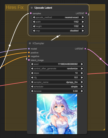Select previous sampler_name with left arrow
This screenshot has height=138, width=108.
pos(32,82)
